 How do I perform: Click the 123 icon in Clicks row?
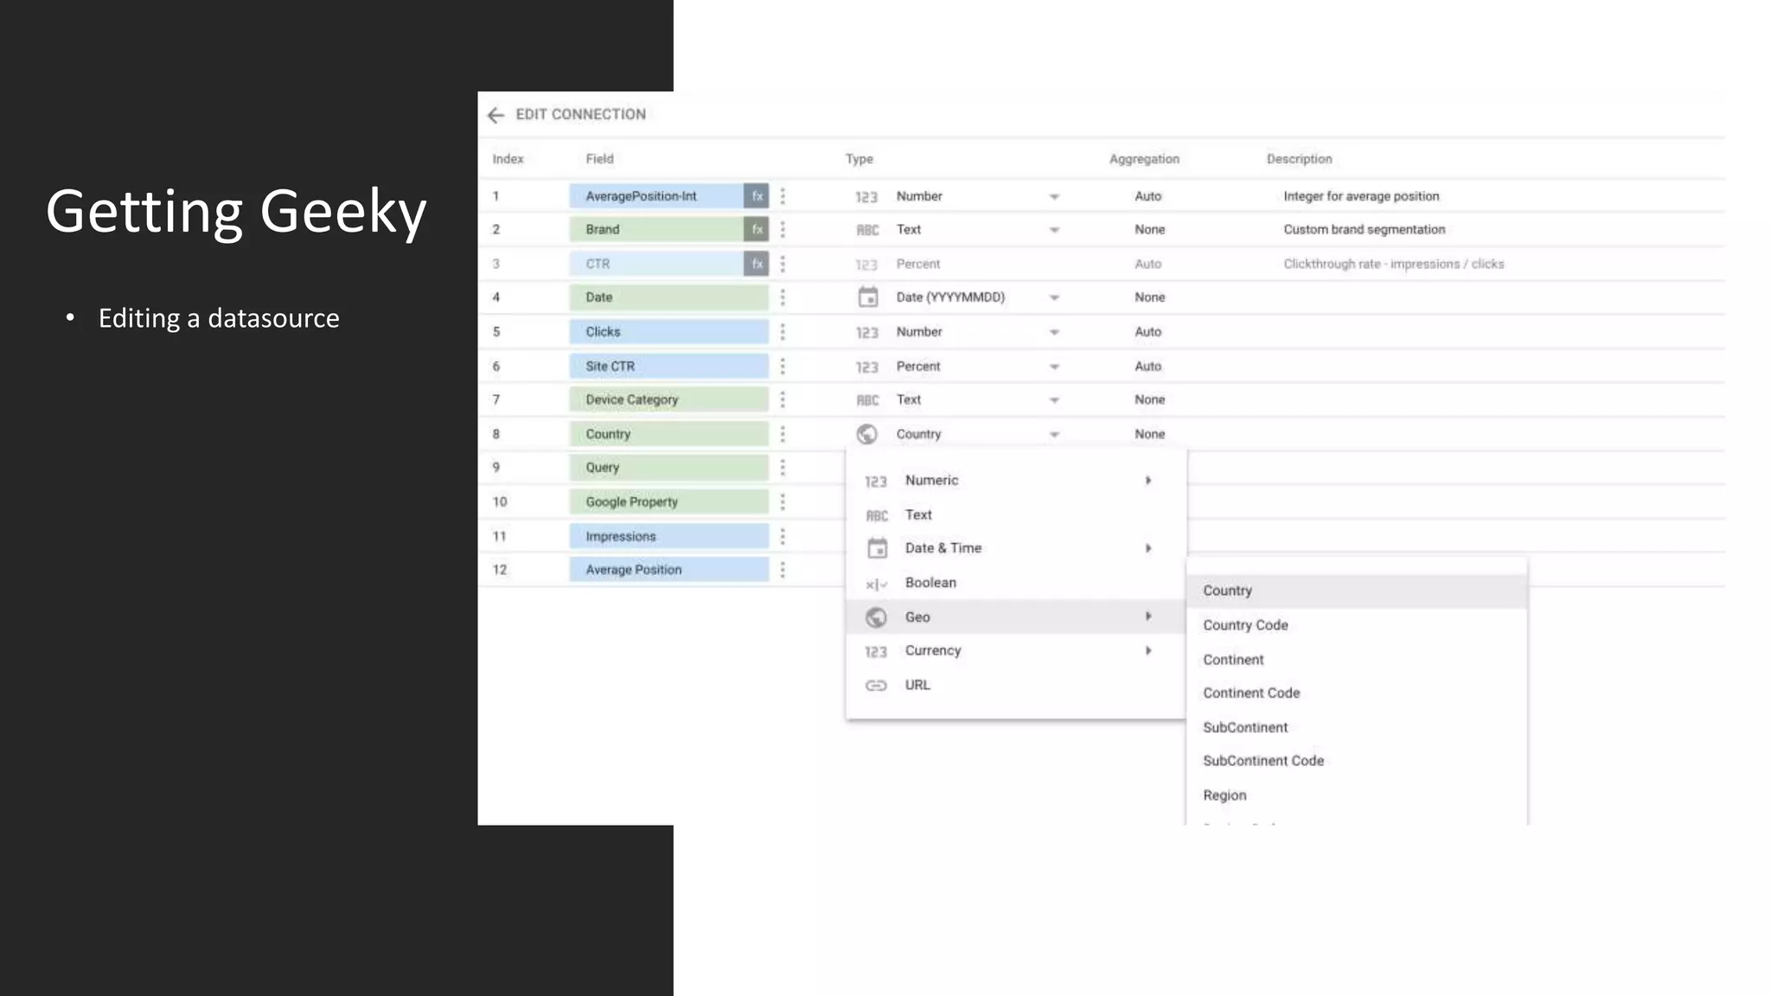pyautogui.click(x=866, y=333)
